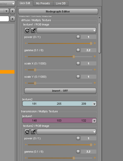Click the 'texture2 / RGB Image' label
This screenshot has height=161, width=123.
coord(36,126)
